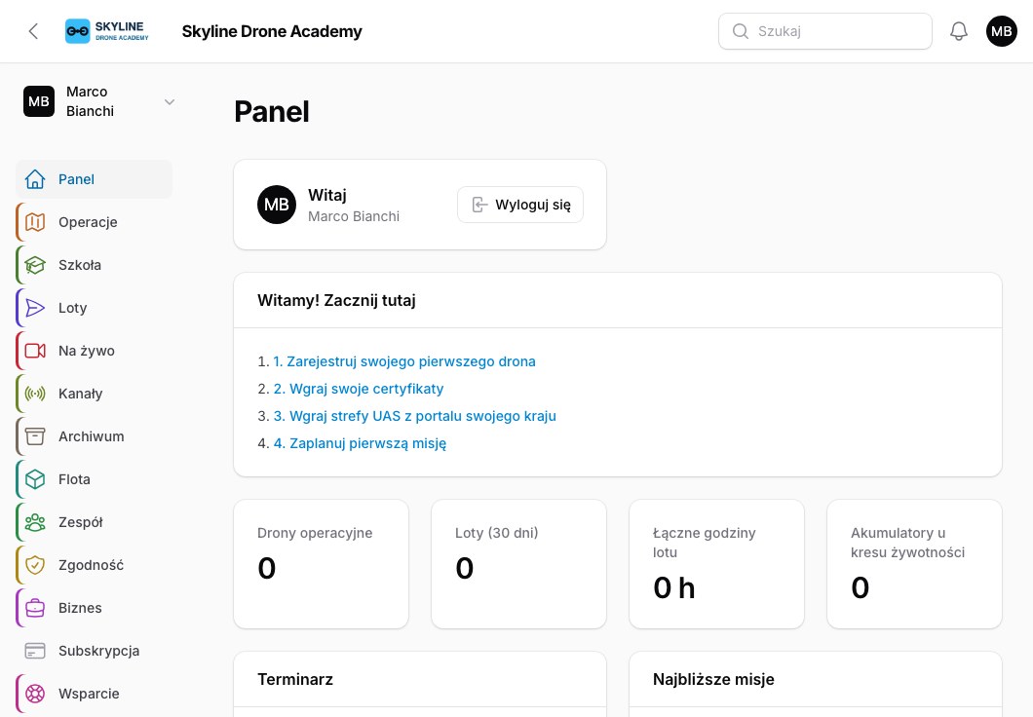The image size is (1033, 717).
Task: Select the Szkoła graduation cap icon
Action: coord(35,265)
